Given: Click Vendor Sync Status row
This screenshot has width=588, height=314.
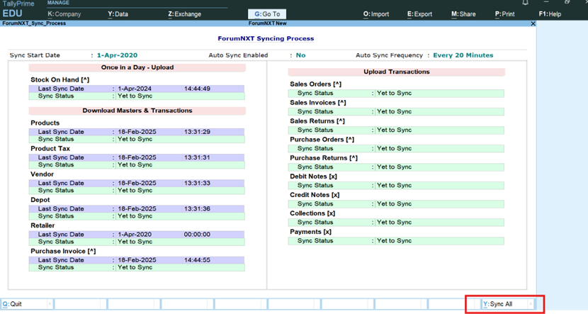Looking at the screenshot, I should tap(137, 190).
